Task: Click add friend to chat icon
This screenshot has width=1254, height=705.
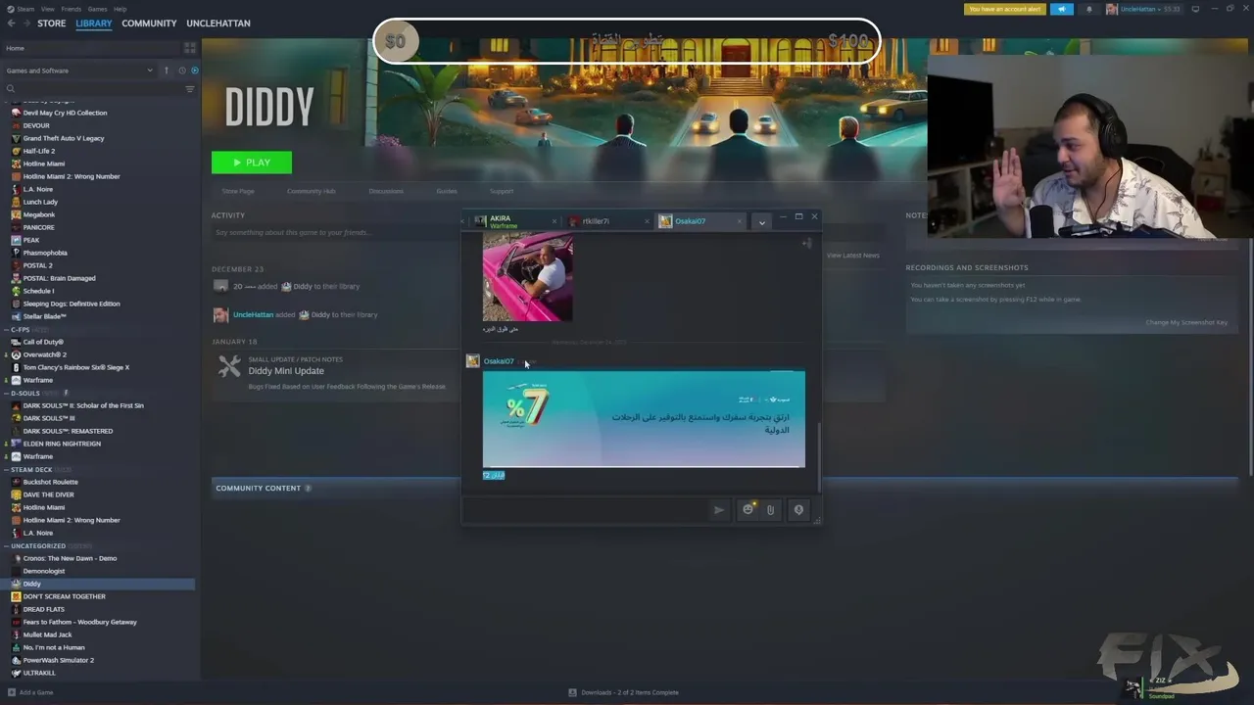Action: pyautogui.click(x=806, y=243)
